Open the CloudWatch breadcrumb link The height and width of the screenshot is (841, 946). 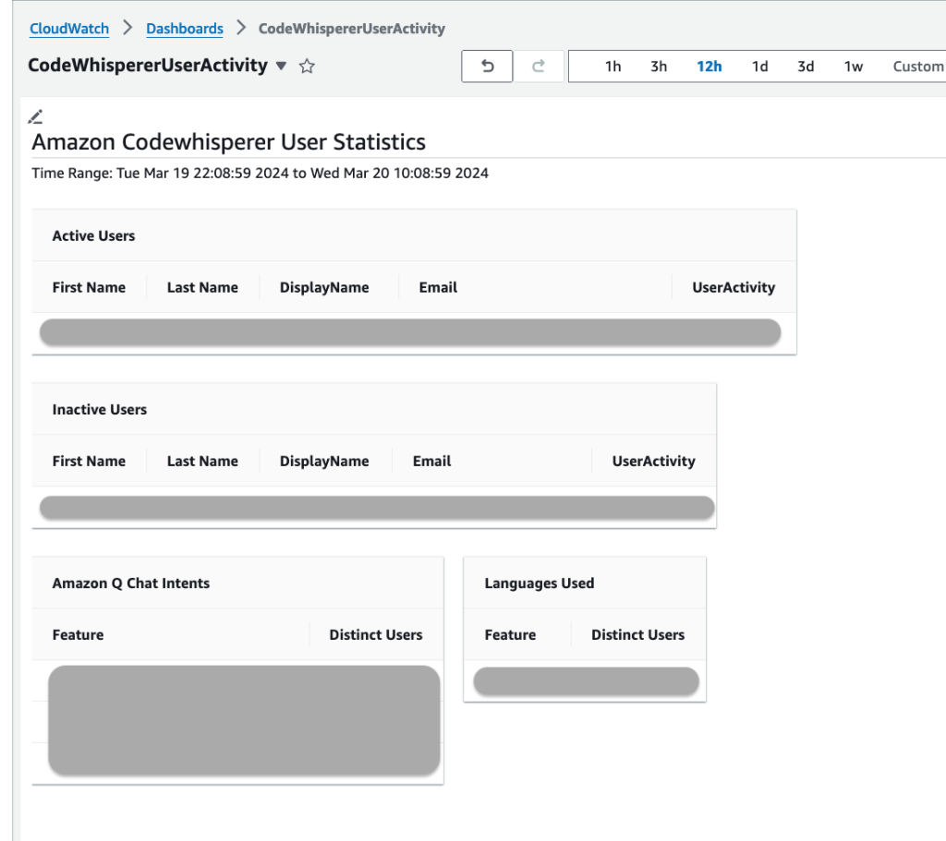pyautogui.click(x=68, y=29)
